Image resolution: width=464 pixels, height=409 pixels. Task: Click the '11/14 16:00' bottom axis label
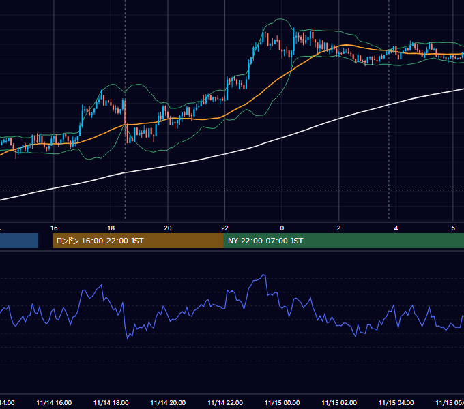[54, 402]
